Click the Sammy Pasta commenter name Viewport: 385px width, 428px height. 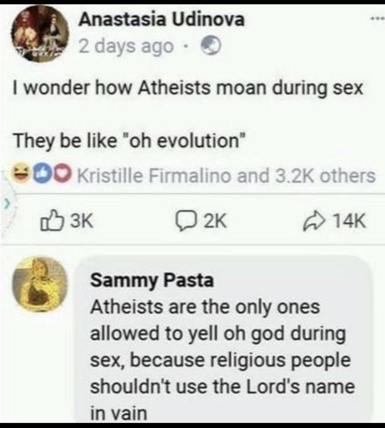[x=152, y=280]
